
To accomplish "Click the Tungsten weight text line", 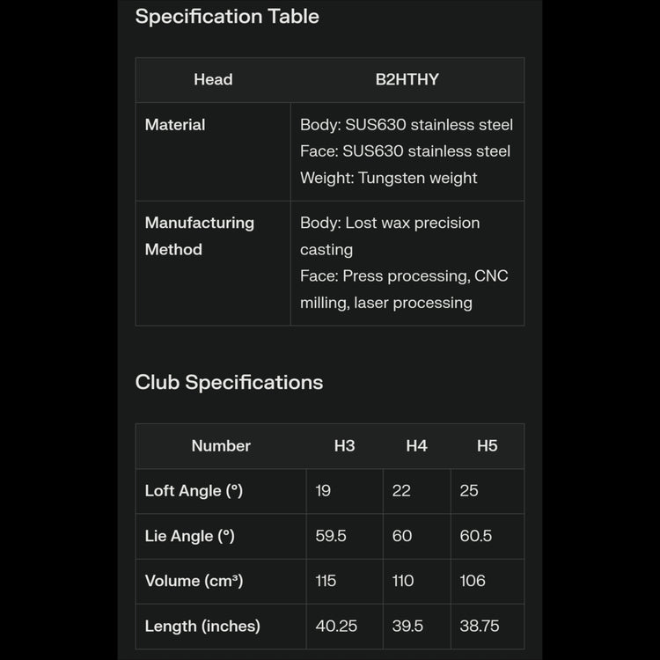I will [388, 178].
